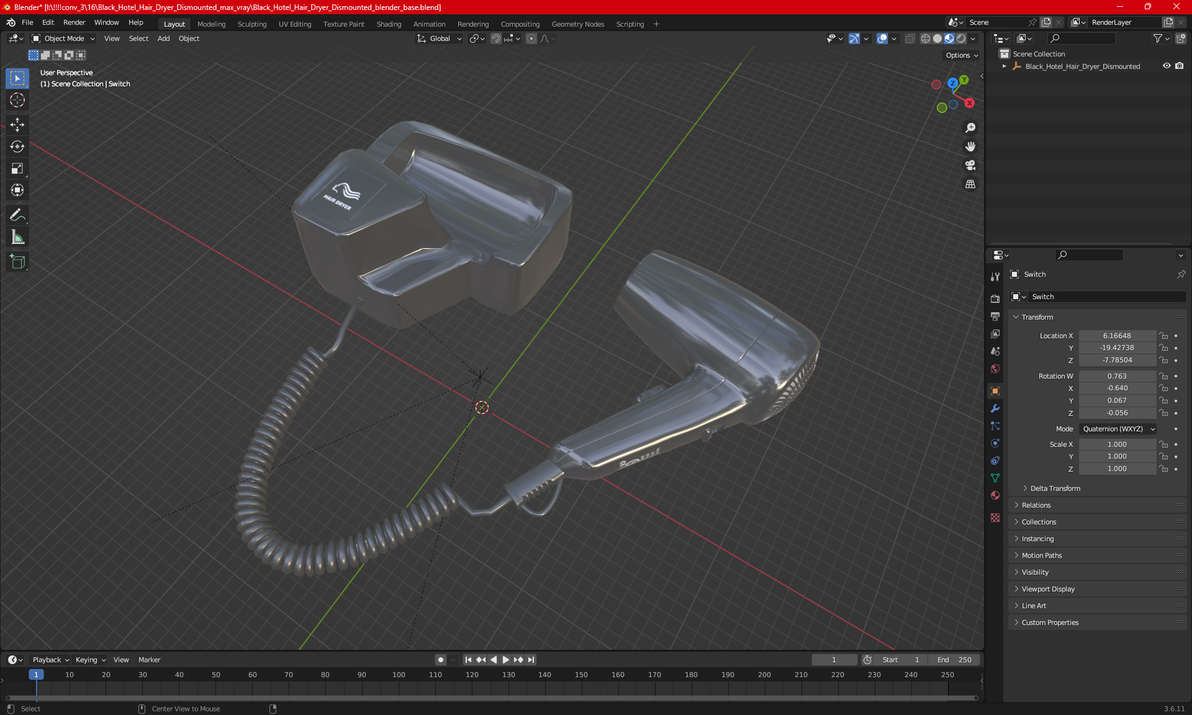Screen dimensions: 1192x715
Task: Select the Measure tool
Action: point(17,237)
